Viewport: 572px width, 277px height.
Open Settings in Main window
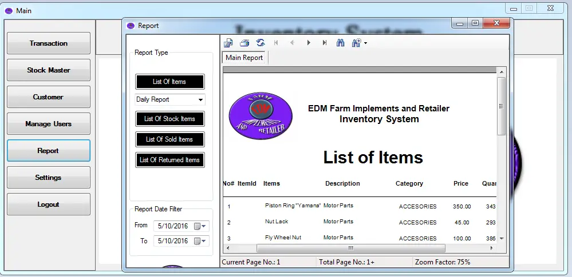point(49,177)
